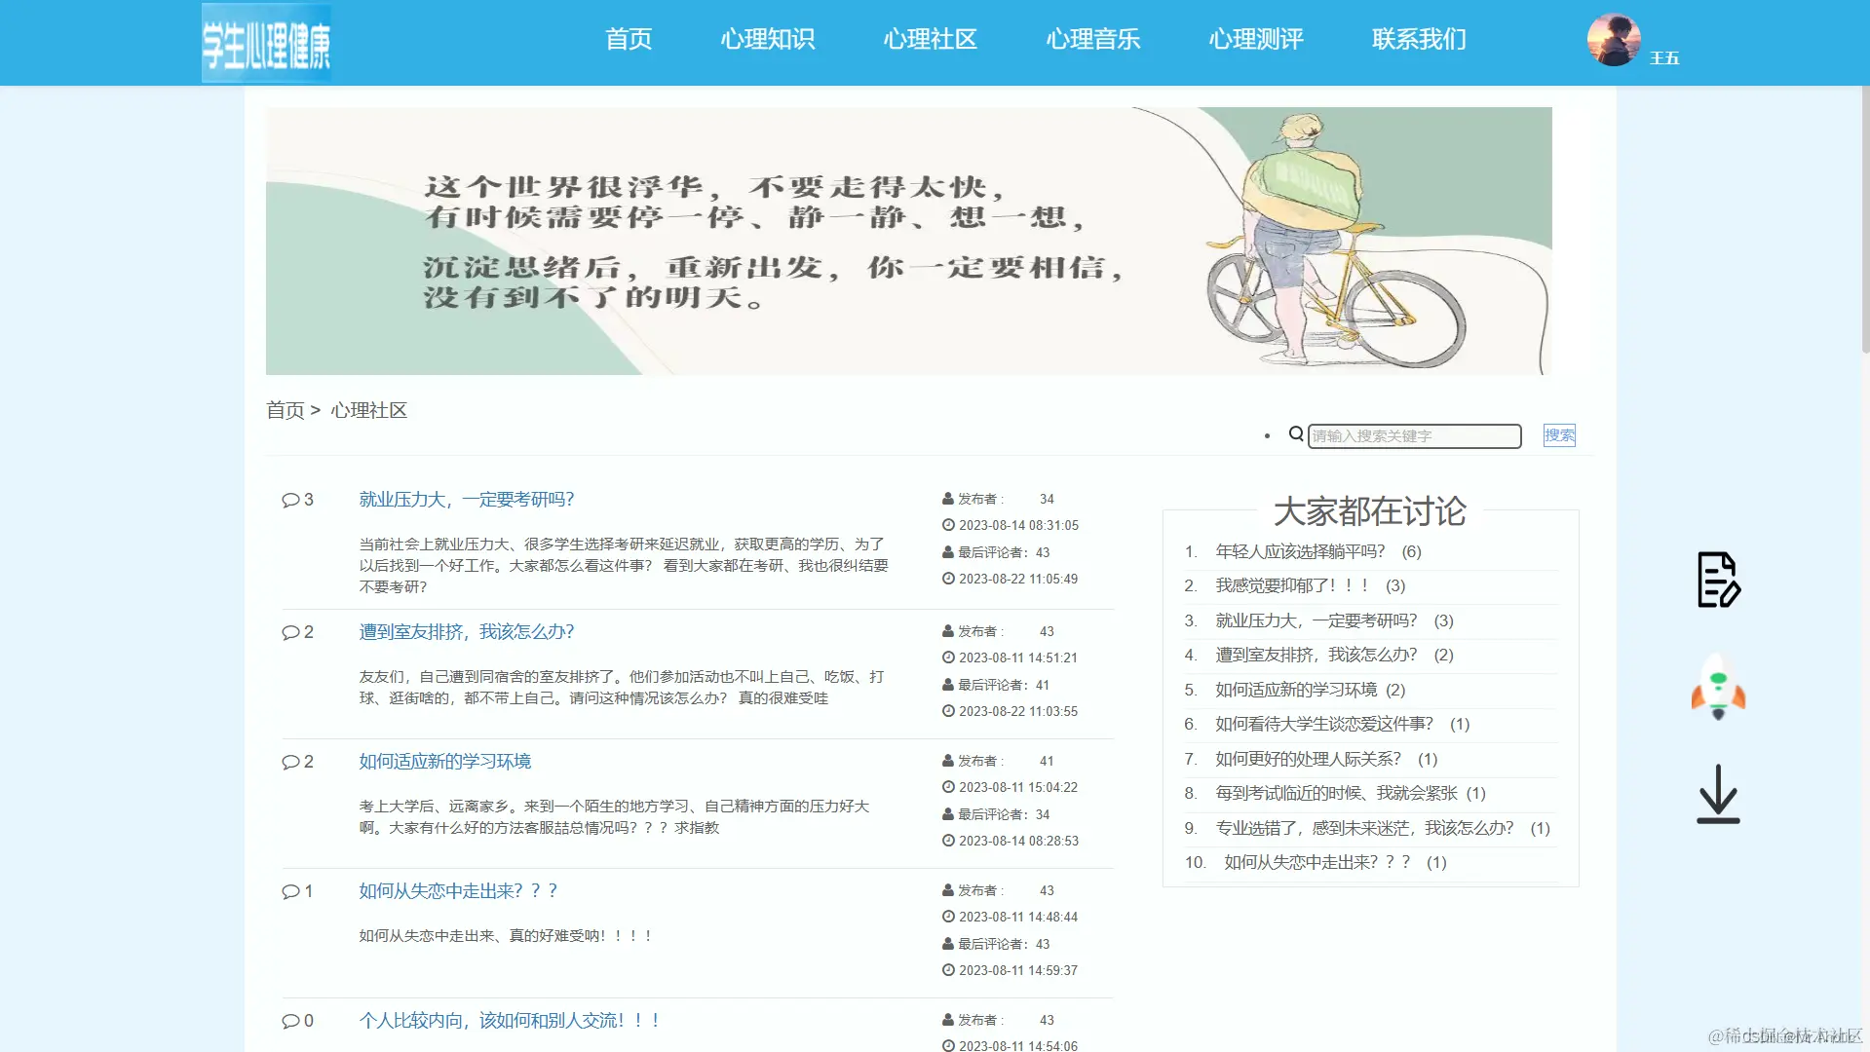Open the write-post document icon
Image resolution: width=1870 pixels, height=1052 pixels.
1718,580
